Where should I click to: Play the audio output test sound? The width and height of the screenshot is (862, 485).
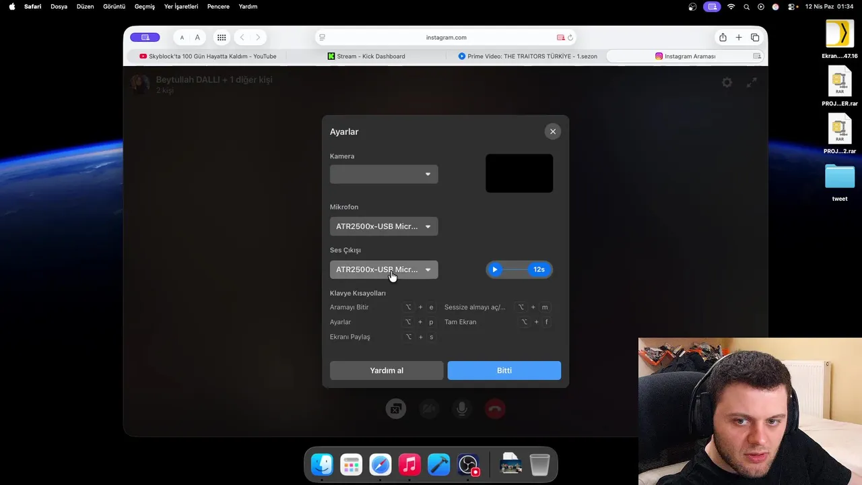(495, 269)
